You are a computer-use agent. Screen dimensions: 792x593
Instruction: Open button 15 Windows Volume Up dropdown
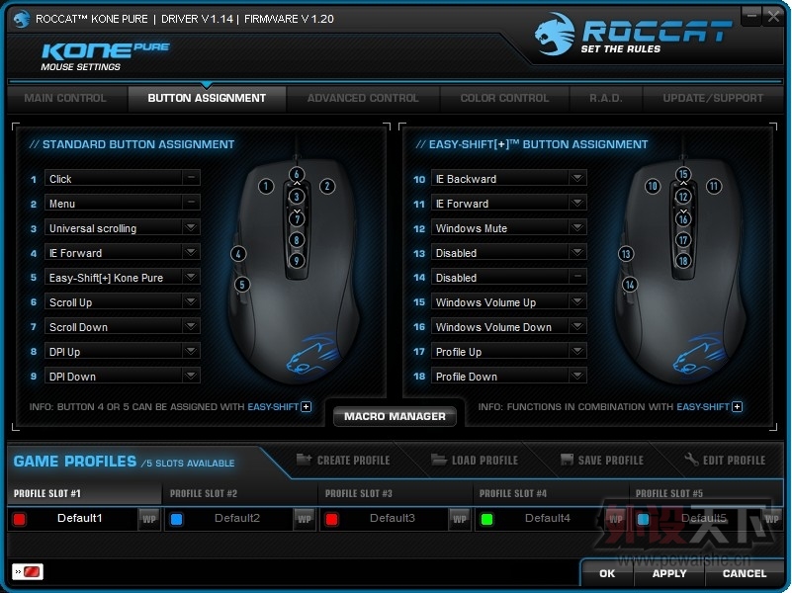coord(577,301)
